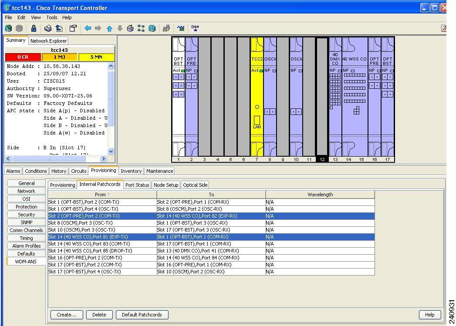The image size is (456, 326).
Task: Click the Default Patchcords button
Action: pos(142,315)
